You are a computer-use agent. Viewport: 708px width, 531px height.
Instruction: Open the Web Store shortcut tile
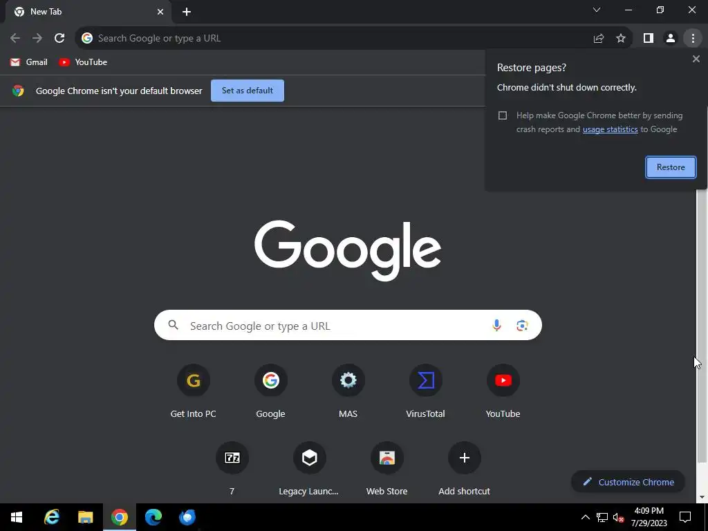click(x=387, y=469)
